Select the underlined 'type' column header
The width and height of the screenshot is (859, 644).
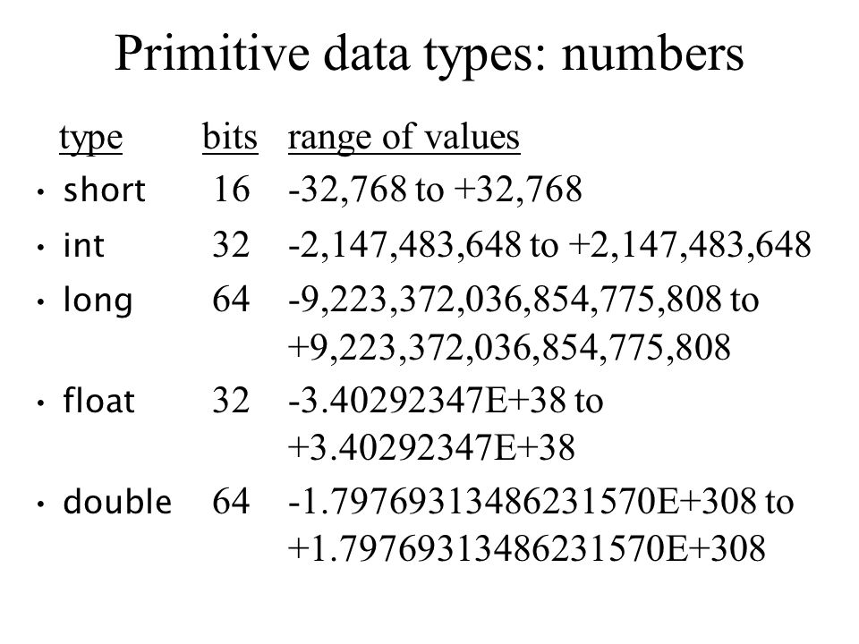click(91, 139)
